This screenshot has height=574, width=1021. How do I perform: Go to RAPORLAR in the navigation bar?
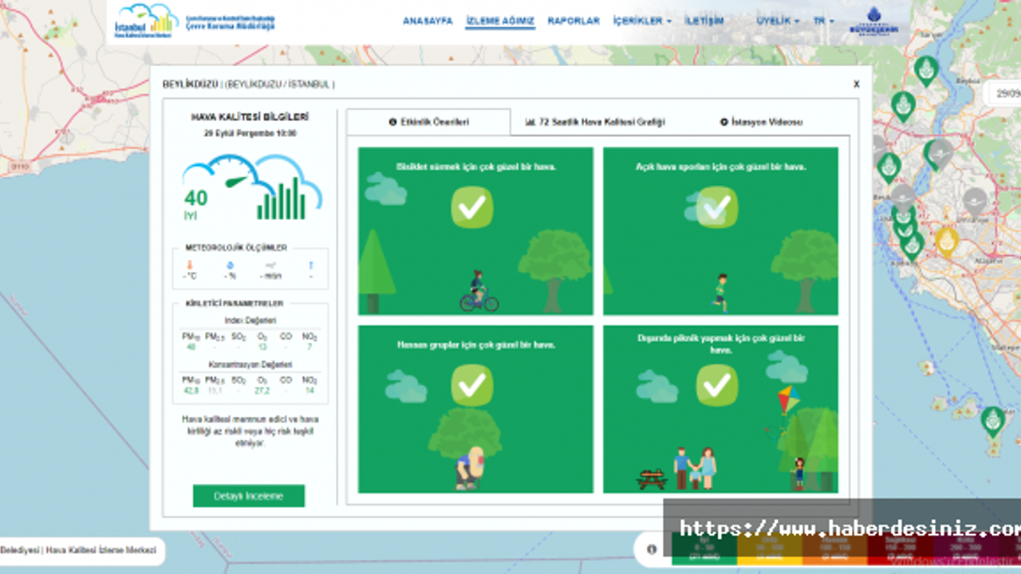[x=573, y=21]
